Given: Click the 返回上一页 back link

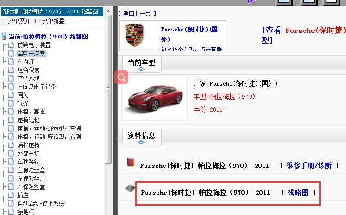Looking at the screenshot, I should click(x=137, y=14).
